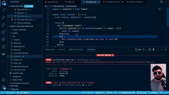Click src in the breadcrumb
The height and width of the screenshot is (95, 169).
[46, 6]
